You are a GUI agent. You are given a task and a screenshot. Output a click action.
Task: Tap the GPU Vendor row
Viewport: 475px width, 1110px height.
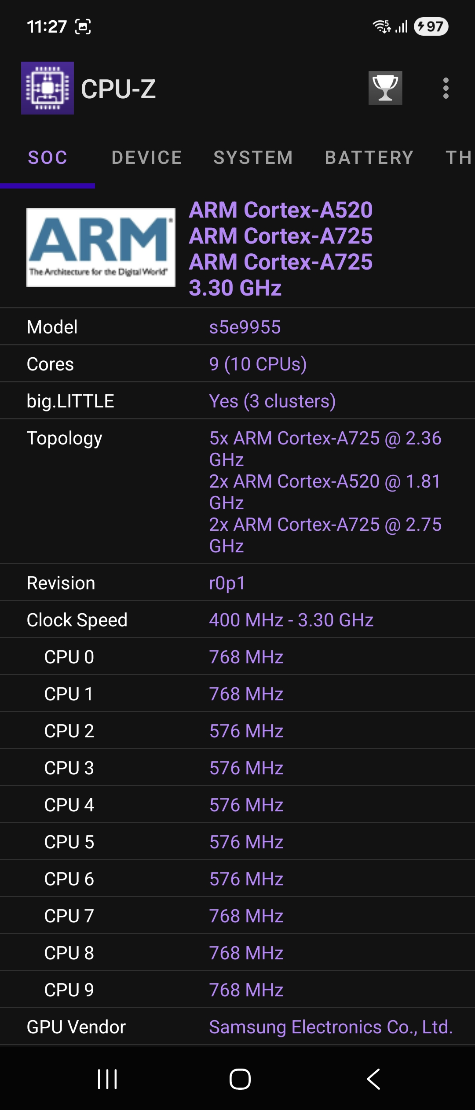coord(237,1027)
